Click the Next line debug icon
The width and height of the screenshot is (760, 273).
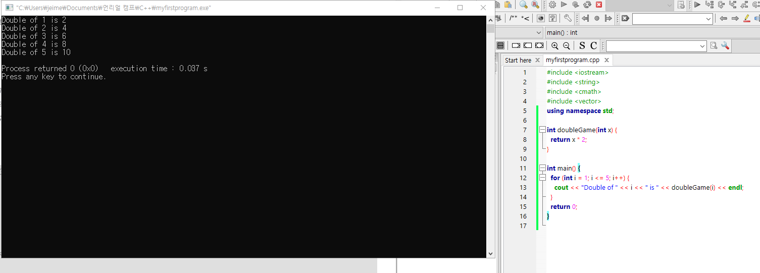click(721, 5)
